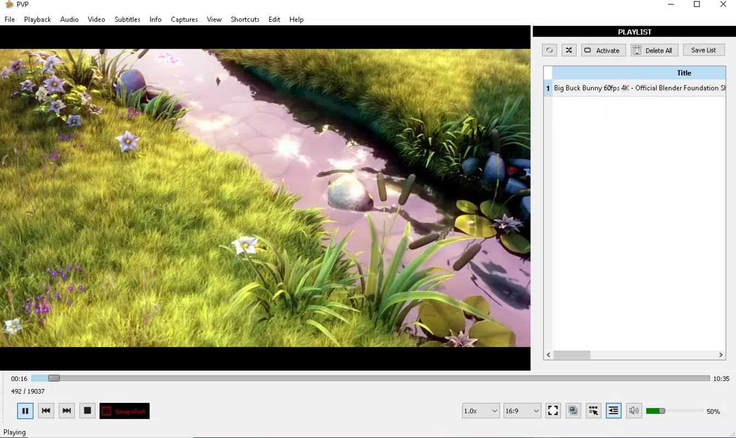Open the Help menu
This screenshot has width=736, height=438.
tap(297, 19)
